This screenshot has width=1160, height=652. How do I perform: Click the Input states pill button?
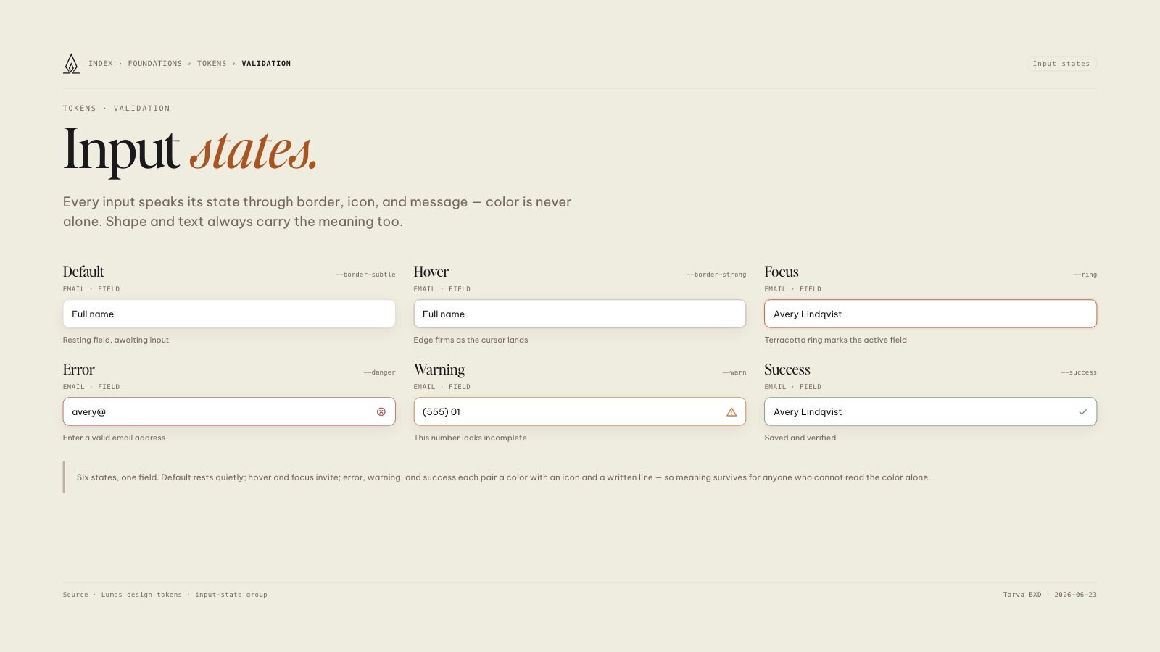point(1061,64)
